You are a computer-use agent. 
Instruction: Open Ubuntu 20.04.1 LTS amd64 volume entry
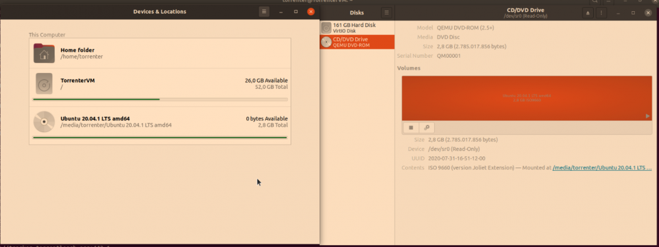point(159,125)
